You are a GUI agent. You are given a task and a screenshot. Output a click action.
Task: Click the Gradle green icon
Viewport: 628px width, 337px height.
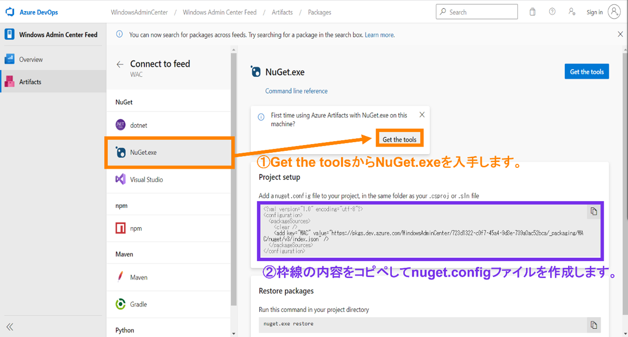(120, 304)
